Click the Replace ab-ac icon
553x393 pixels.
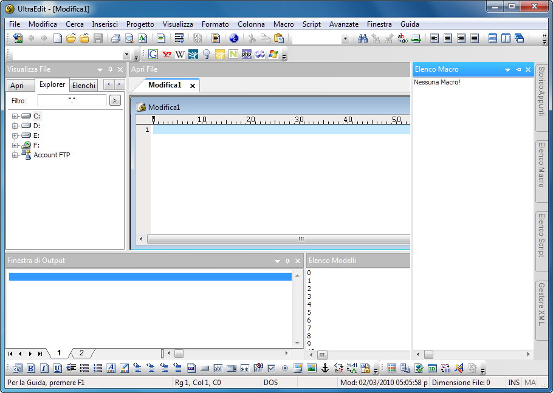pos(402,38)
